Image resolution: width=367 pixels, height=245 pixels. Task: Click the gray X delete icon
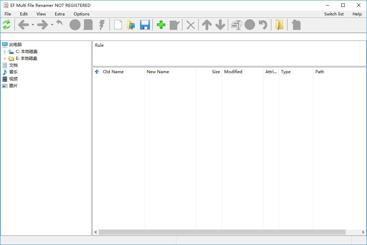coord(191,25)
